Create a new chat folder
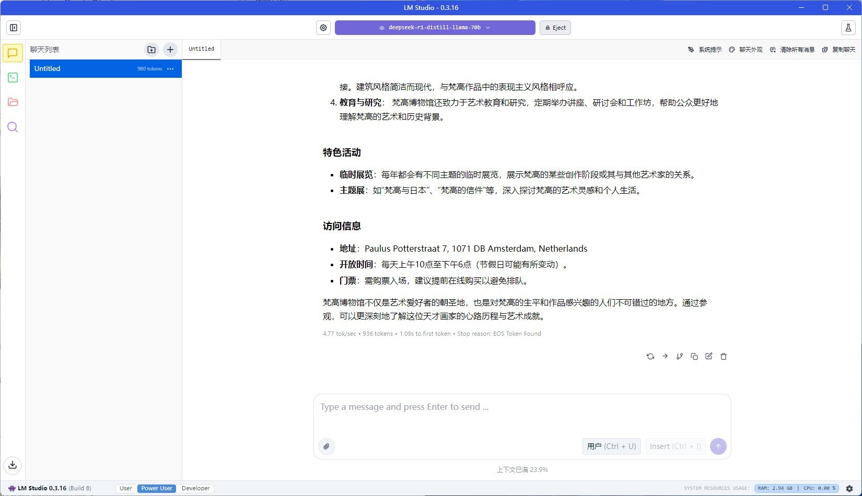The image size is (862, 496). [152, 50]
